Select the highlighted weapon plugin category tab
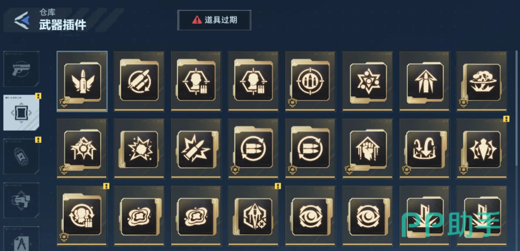Screen dimensions: 520x251 click(x=21, y=113)
